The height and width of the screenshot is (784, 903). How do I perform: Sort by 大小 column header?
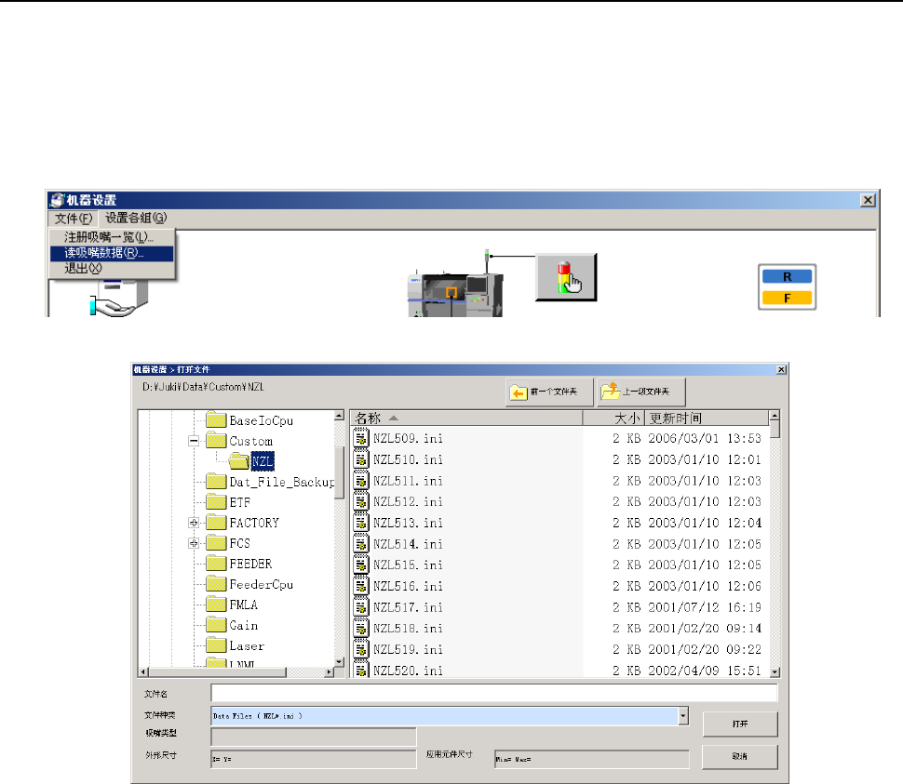[613, 419]
